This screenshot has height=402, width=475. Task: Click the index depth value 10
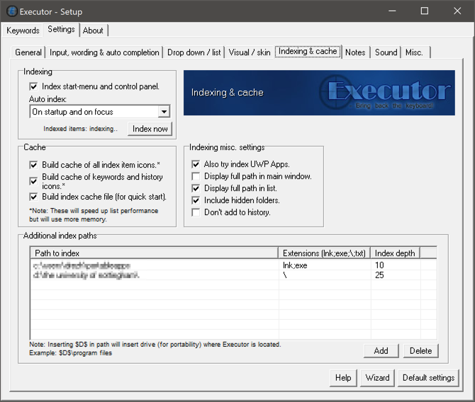379,265
